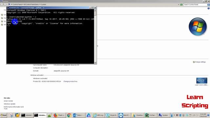Screen dimensions: 210x118
Task: Expand the arrow before 'Control Panel' breadcrumb
Action: [x=12, y=5]
